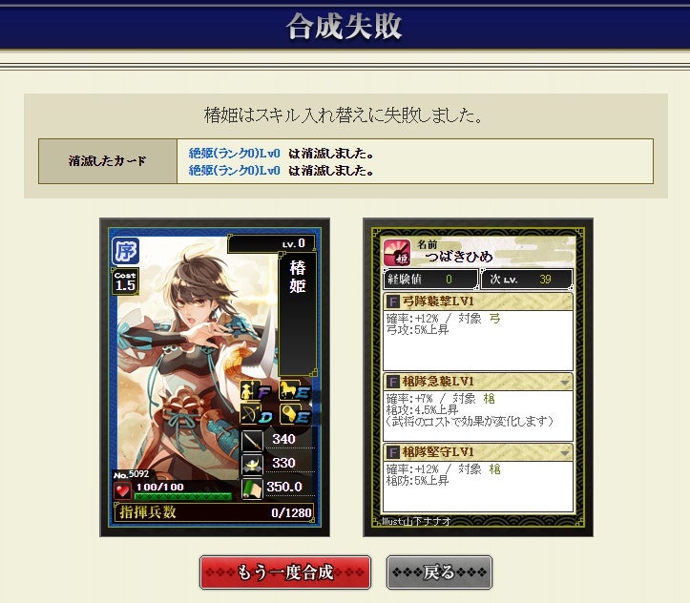This screenshot has width=690, height=603.
Task: Click the attack spear stat icon
Action: click(x=252, y=441)
